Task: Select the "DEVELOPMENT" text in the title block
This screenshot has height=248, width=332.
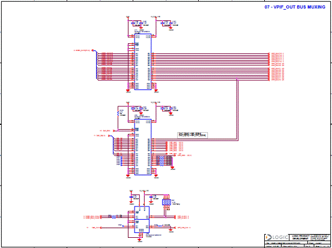Action: 300,238
